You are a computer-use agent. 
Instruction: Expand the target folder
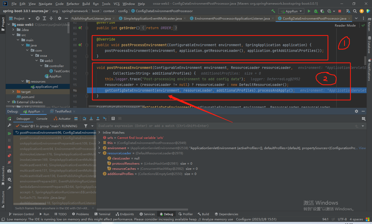(13, 92)
